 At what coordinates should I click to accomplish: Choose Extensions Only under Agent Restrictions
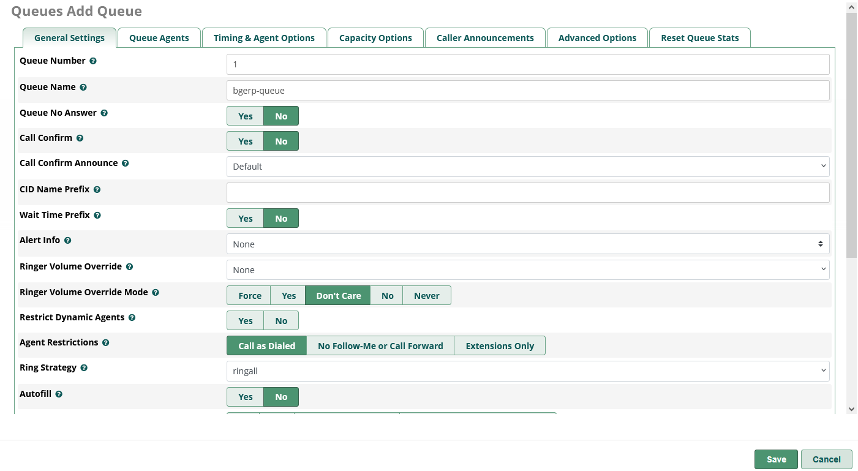pyautogui.click(x=499, y=346)
